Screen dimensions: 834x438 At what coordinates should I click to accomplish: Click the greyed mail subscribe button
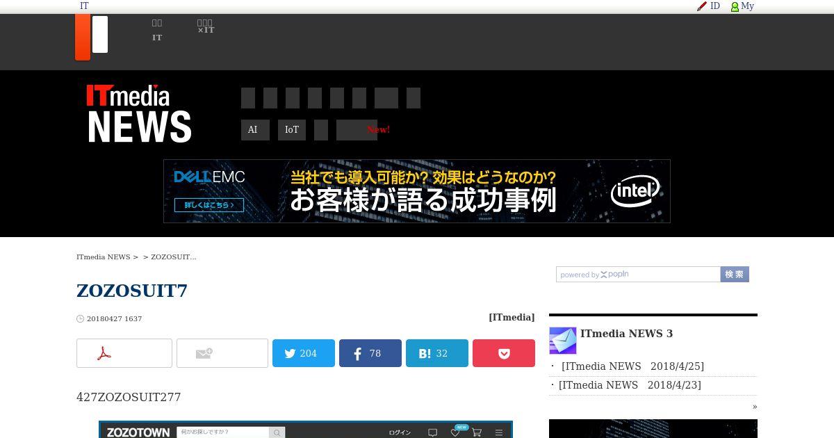tap(222, 353)
